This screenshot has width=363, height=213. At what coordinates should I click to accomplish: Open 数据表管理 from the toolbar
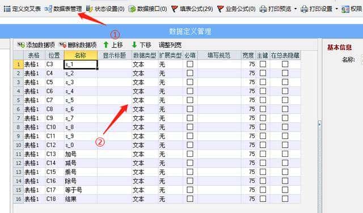63,9
